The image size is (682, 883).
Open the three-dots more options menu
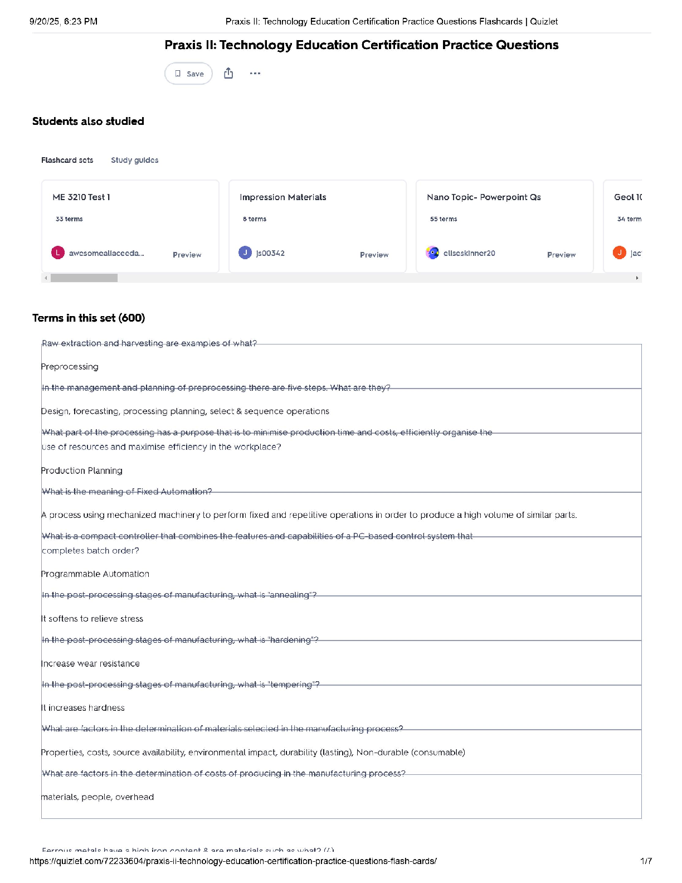(255, 74)
